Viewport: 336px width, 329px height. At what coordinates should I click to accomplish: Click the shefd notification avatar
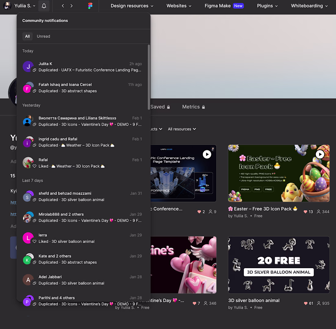click(x=27, y=197)
